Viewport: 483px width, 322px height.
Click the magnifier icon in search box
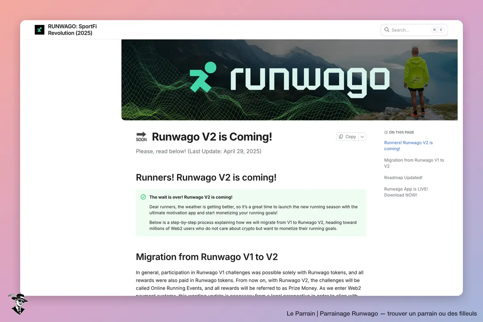pyautogui.click(x=387, y=30)
